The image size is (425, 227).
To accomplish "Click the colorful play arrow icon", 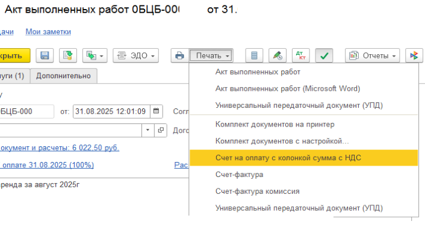I will pyautogui.click(x=414, y=55).
